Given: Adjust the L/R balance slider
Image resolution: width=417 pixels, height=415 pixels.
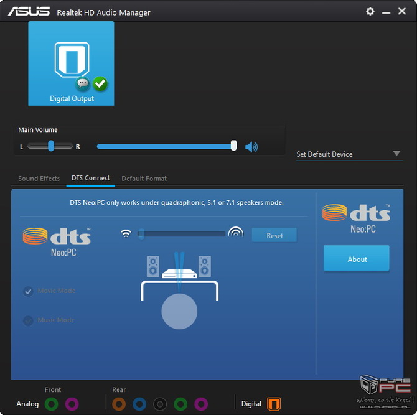Looking at the screenshot, I should pyautogui.click(x=50, y=146).
